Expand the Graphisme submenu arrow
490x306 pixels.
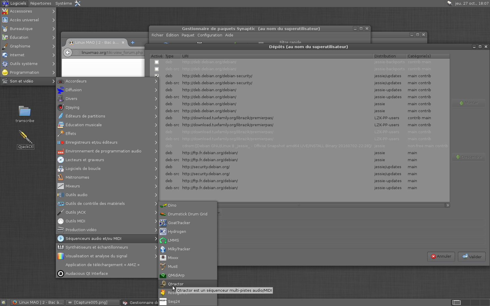click(x=53, y=46)
